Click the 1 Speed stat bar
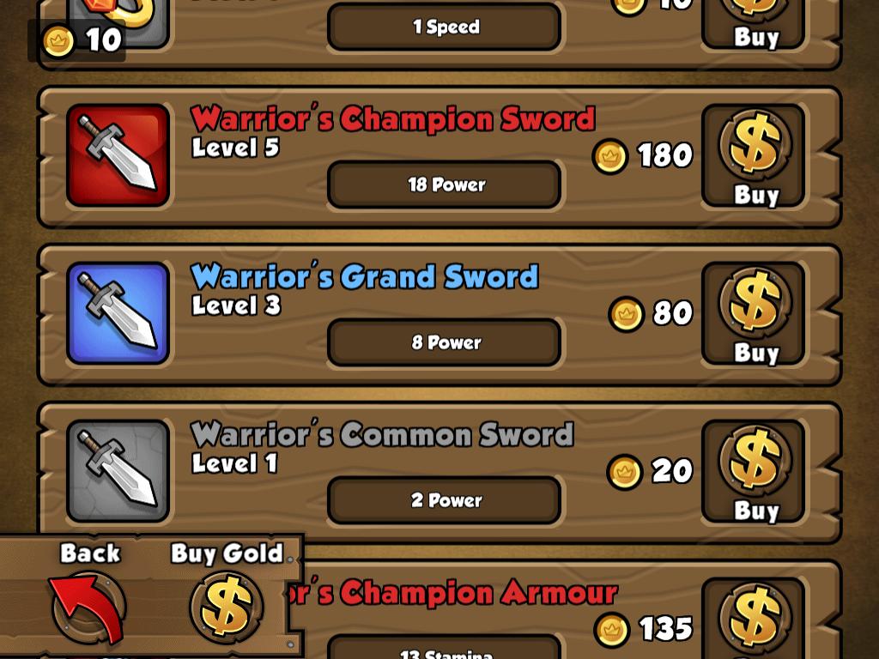The width and height of the screenshot is (879, 659). point(444,27)
